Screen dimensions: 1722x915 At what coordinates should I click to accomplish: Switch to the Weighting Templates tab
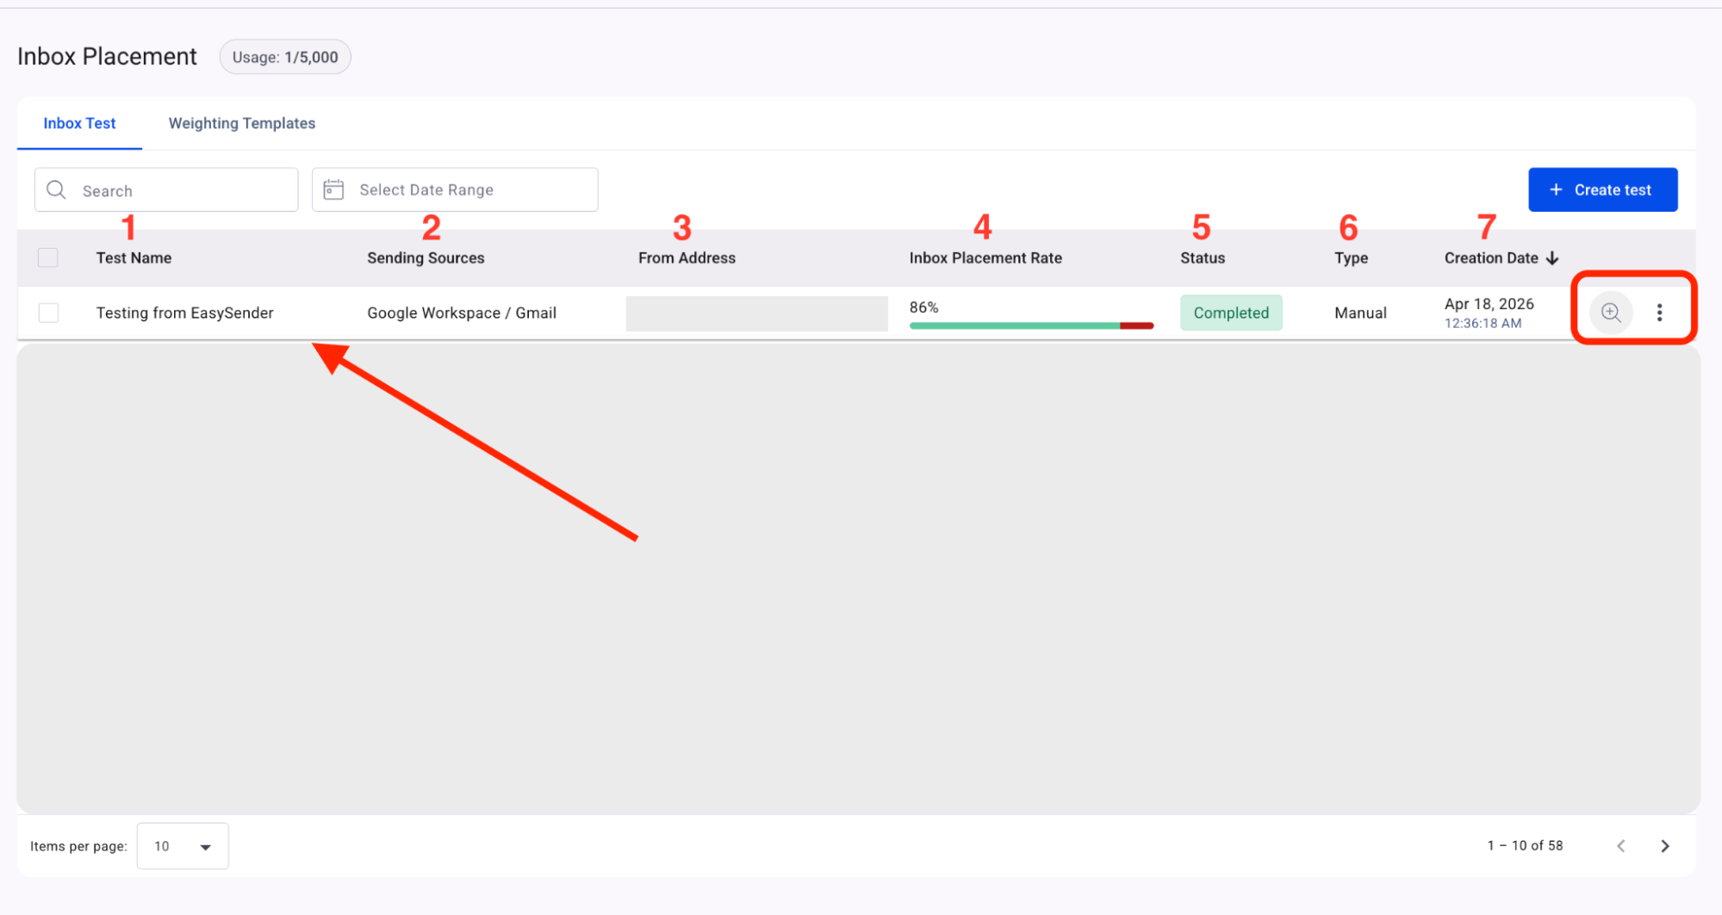coord(241,123)
